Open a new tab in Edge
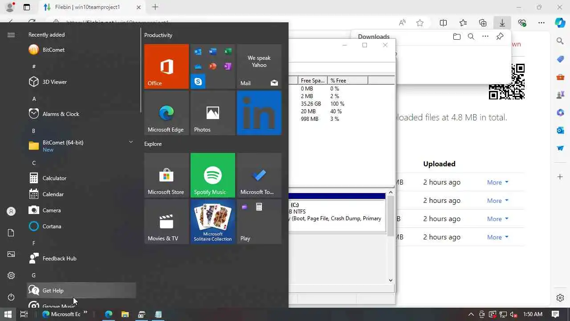 point(155,7)
